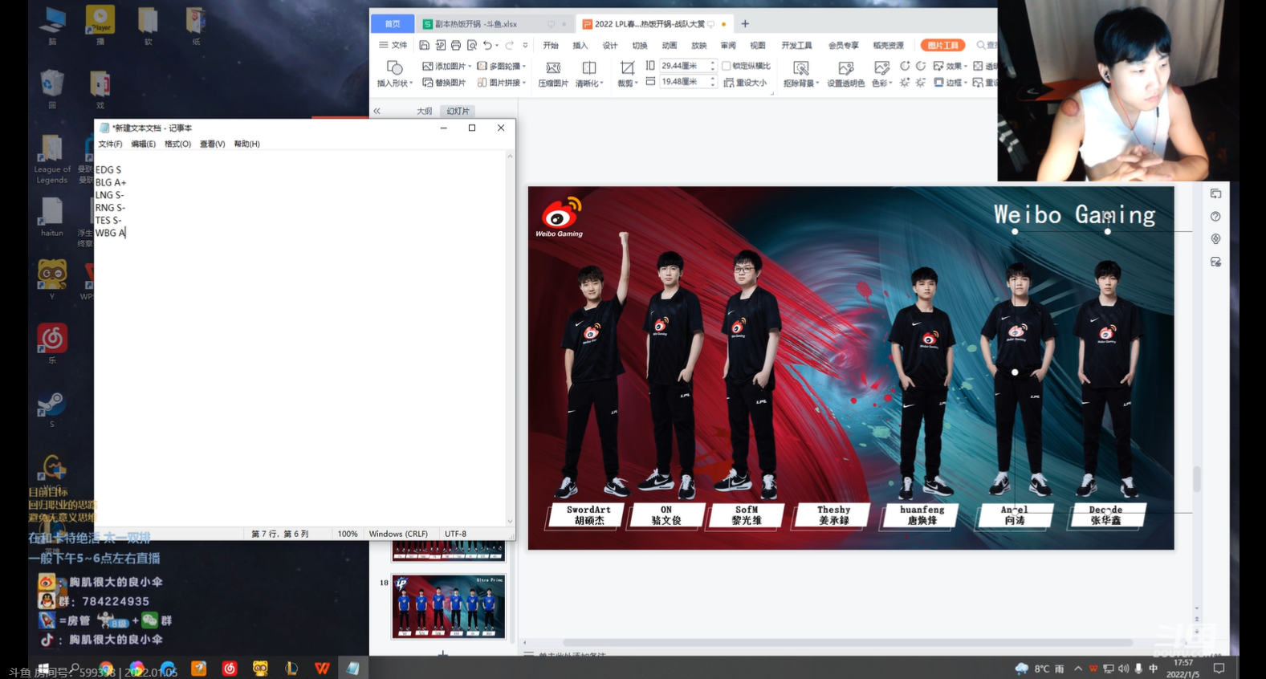Click the 设置透明色 transparent color tool
This screenshot has height=679, width=1266.
coord(845,73)
